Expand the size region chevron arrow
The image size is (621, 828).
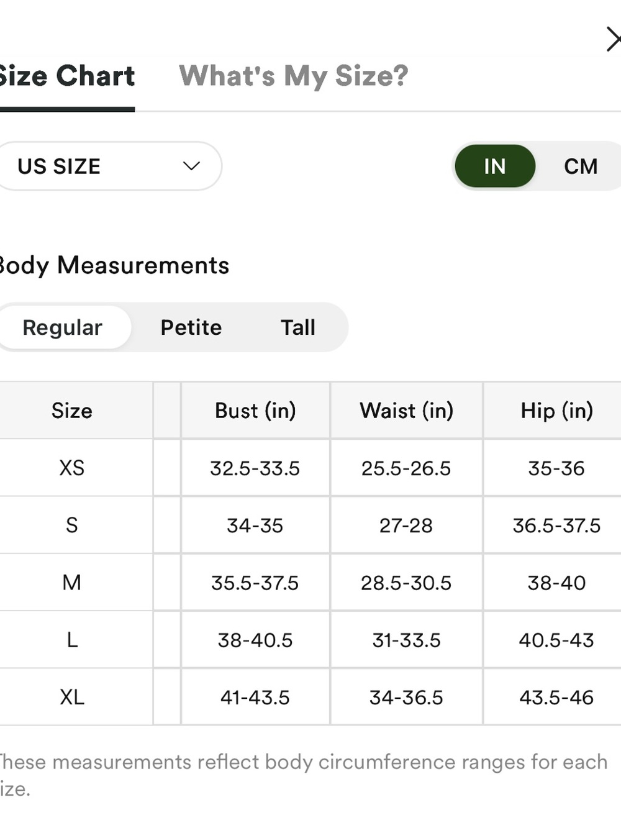(191, 166)
